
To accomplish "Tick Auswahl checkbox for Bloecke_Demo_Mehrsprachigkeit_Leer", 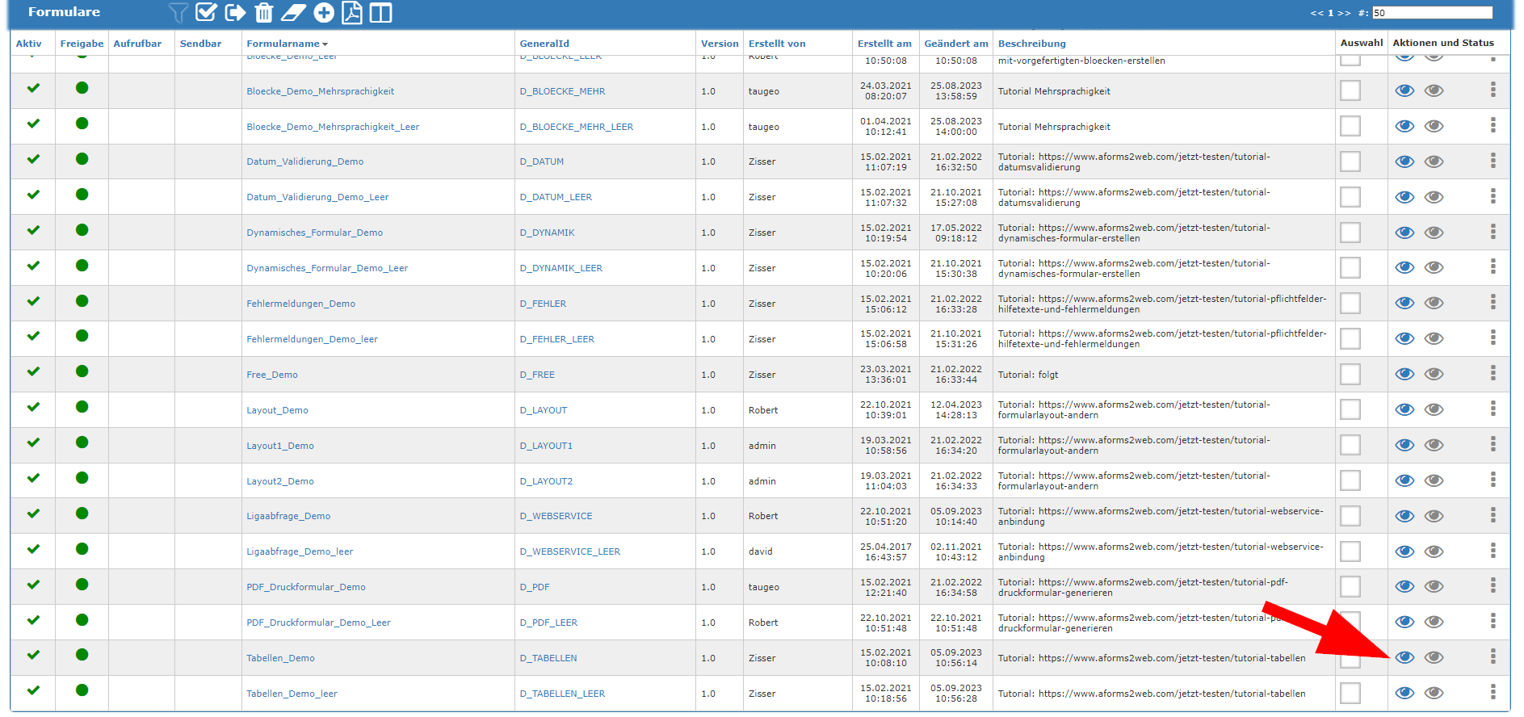I will [1350, 126].
